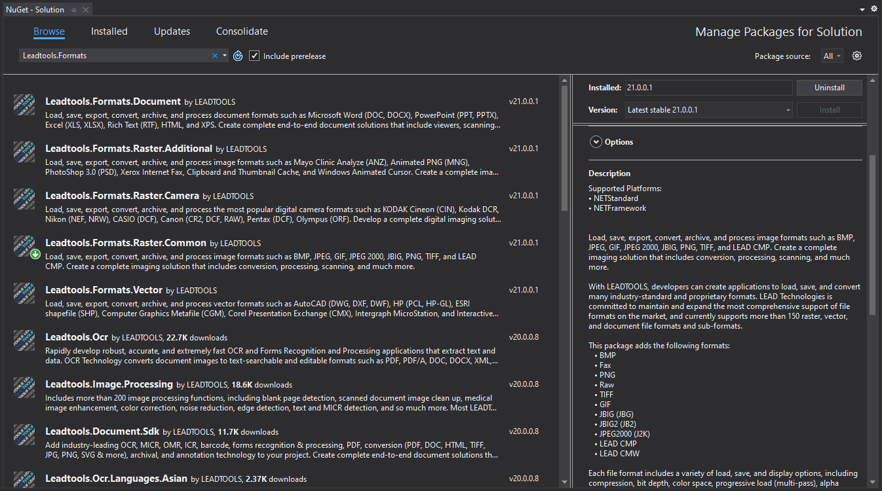882x491 pixels.
Task: Click the Leadtools.Ocr.Languages.Asian package icon
Action: click(x=24, y=479)
